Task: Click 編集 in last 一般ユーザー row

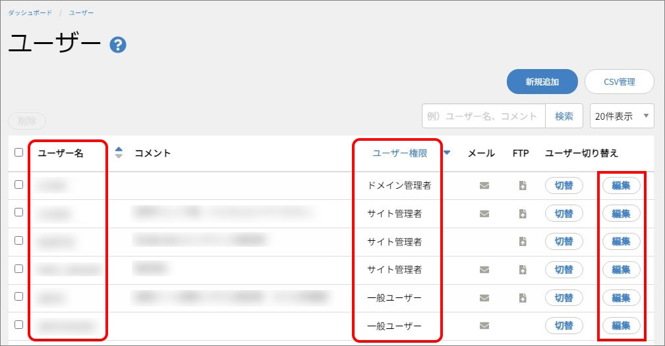Action: pos(621,326)
